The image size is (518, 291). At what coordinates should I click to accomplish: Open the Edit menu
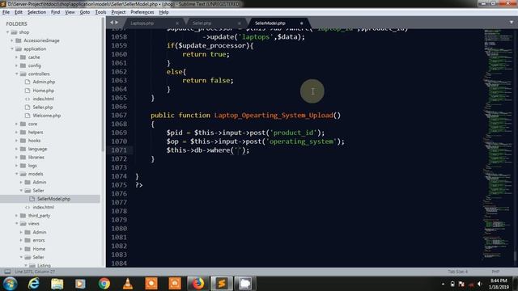tap(18, 12)
